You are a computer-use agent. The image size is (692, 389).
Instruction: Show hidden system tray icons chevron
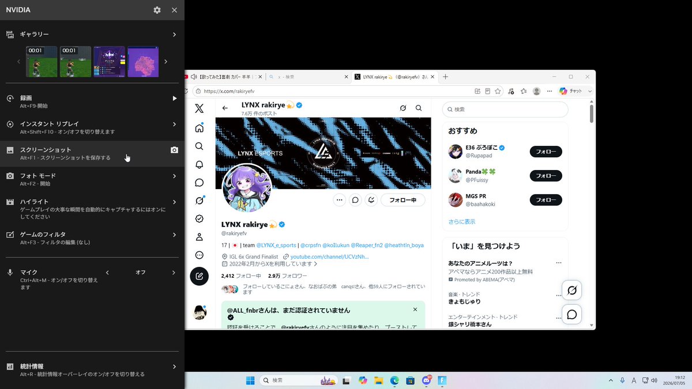click(x=611, y=380)
